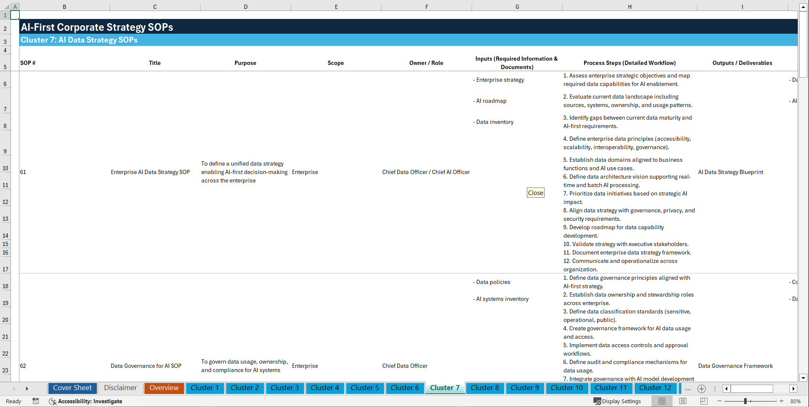809x407 pixels.
Task: Switch to the Cluster 8 tab
Action: (x=485, y=388)
